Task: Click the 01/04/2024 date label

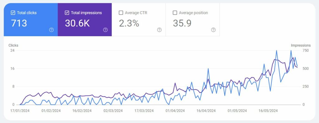Action: coord(175,111)
